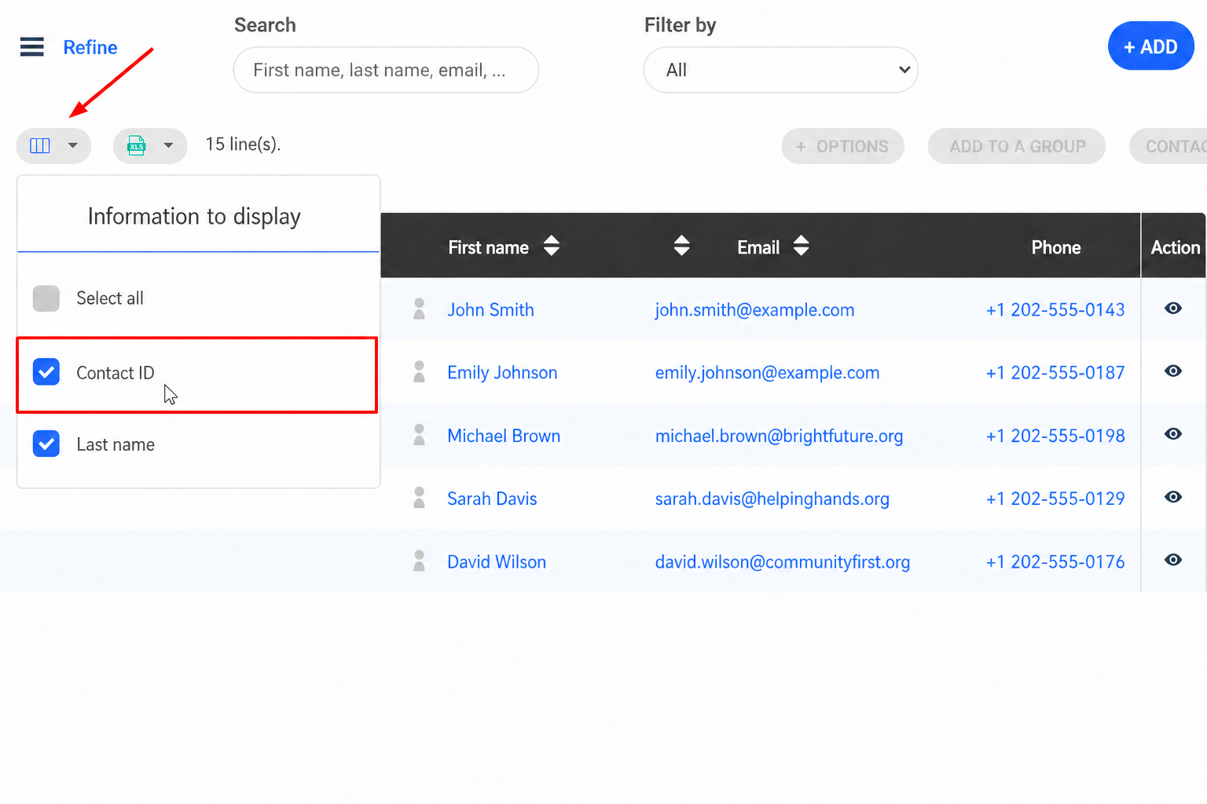Focus the contact Search input field
1207x804 pixels.
[x=386, y=70]
